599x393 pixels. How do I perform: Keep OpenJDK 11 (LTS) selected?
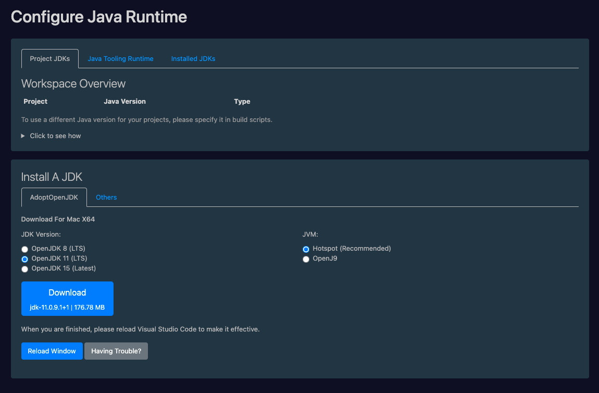(24, 259)
